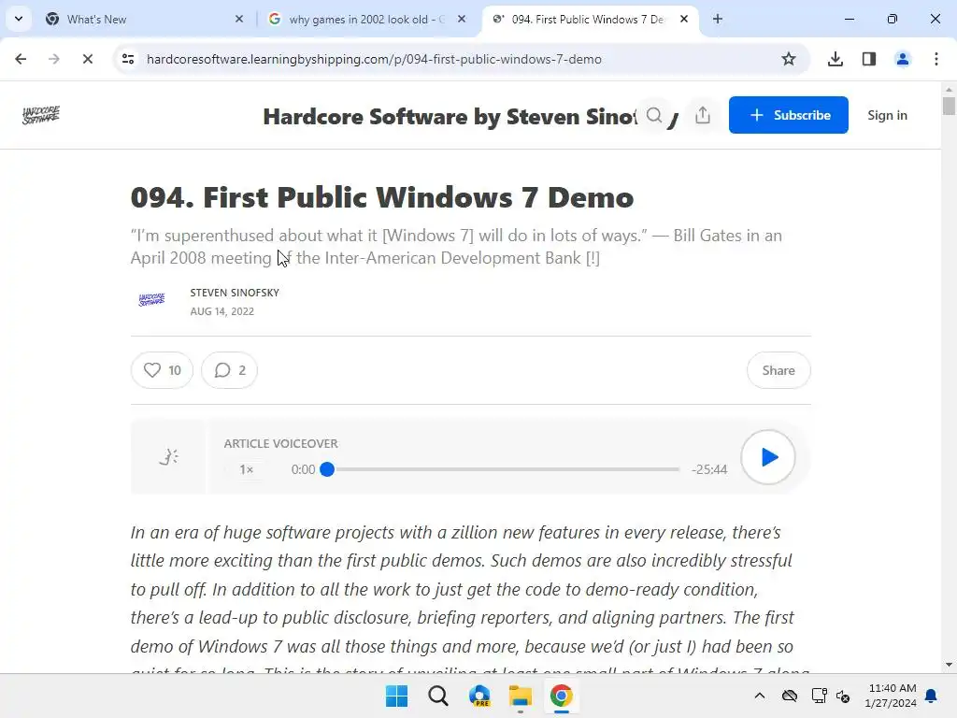This screenshot has width=957, height=718.
Task: Open Windows taskbar search
Action: (437, 696)
